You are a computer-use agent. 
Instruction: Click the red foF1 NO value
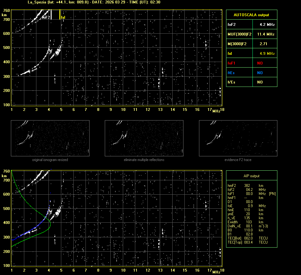260,63
